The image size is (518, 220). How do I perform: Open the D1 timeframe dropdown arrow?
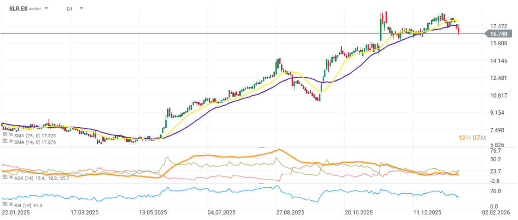pos(82,9)
